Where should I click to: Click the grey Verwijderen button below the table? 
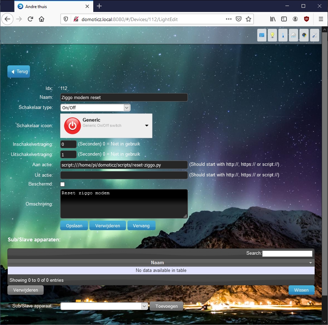(26, 290)
